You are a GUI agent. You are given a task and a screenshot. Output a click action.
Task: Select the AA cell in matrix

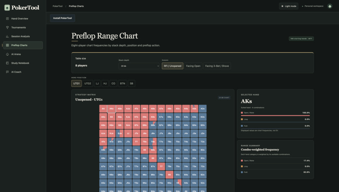103,109
